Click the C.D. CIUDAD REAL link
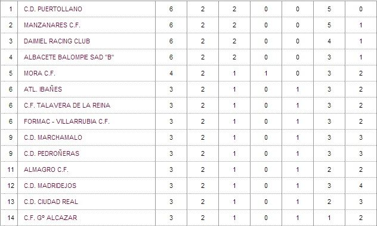This screenshot has width=377, height=226. (51, 202)
